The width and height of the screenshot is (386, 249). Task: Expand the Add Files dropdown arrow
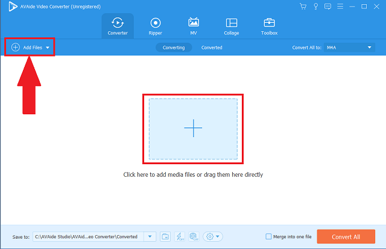[x=48, y=48]
